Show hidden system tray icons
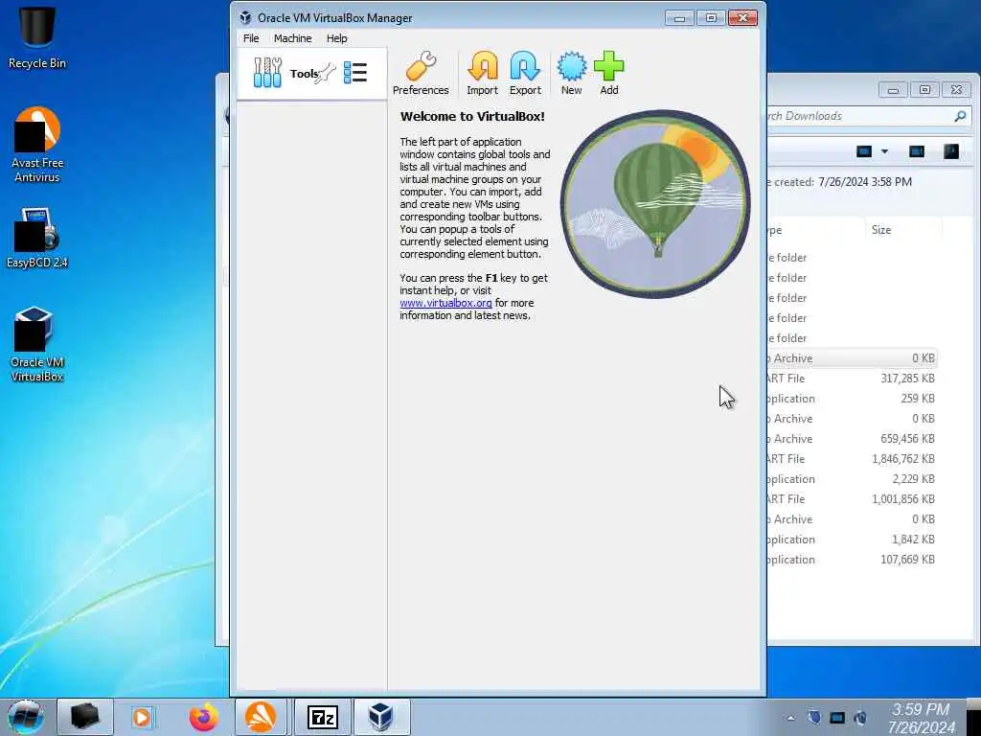This screenshot has height=736, width=981. (790, 718)
